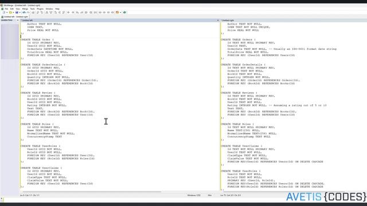Image resolution: width=367 pixels, height=206 pixels.
Task: Click 'ISBN TEXT NOT NULL UNIQUE,' in right pane
Action: (x=248, y=27)
